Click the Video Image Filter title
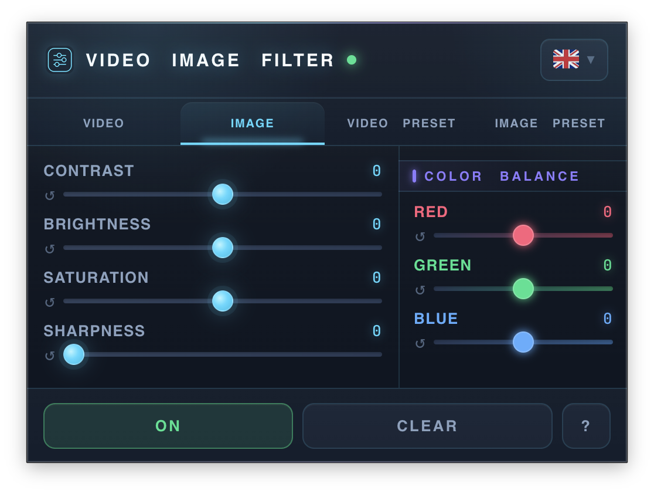This screenshot has width=654, height=494. [210, 60]
